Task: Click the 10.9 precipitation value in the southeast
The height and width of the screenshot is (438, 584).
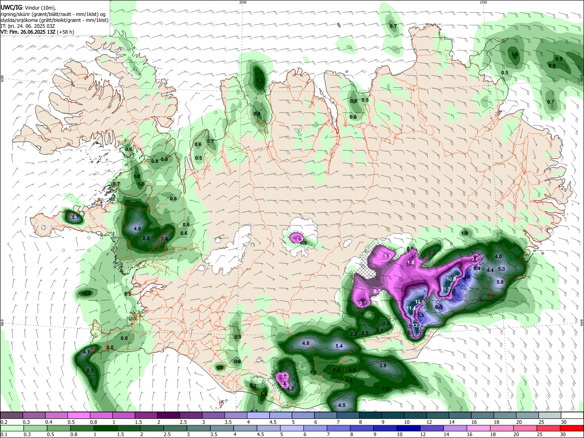Action: pyautogui.click(x=451, y=279)
